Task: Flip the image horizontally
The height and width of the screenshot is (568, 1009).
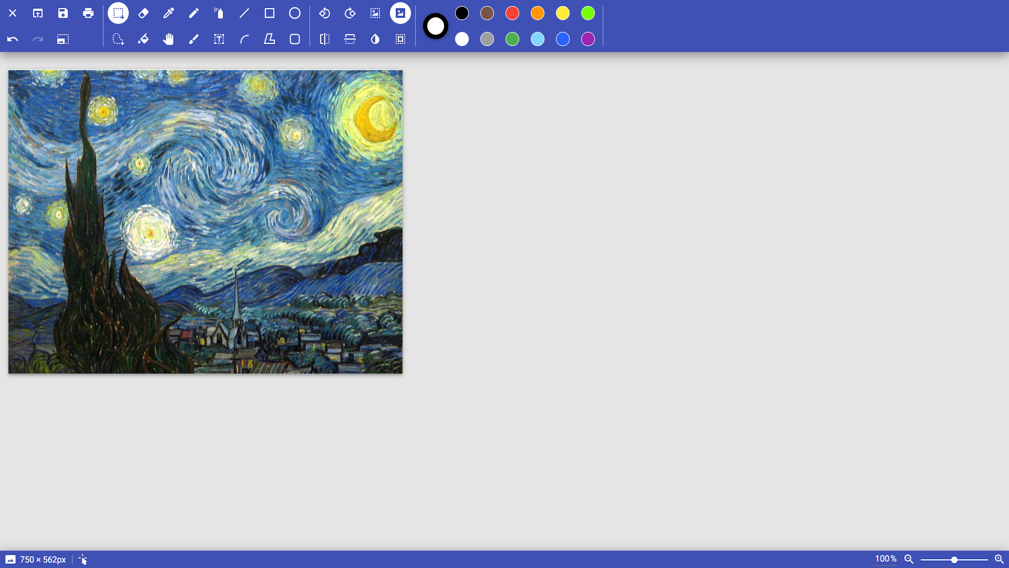Action: [325, 39]
